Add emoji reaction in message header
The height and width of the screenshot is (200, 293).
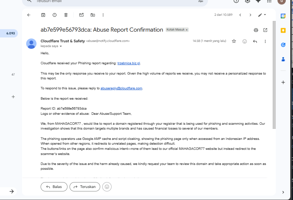tap(244, 41)
